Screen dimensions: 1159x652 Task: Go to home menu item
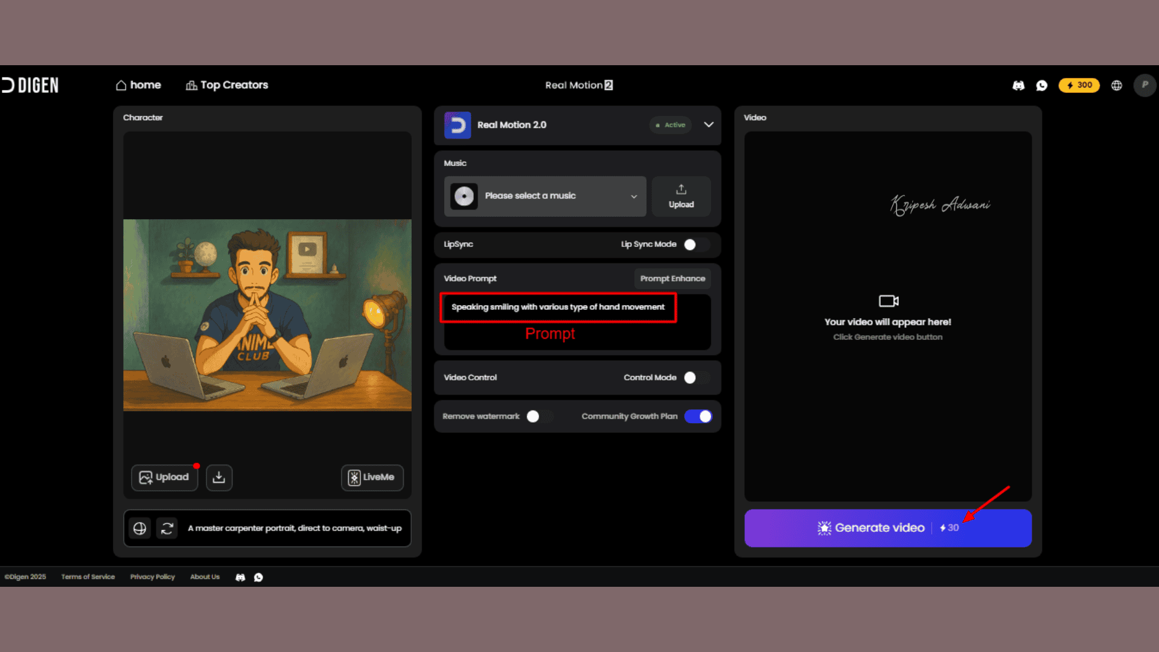[x=139, y=85]
